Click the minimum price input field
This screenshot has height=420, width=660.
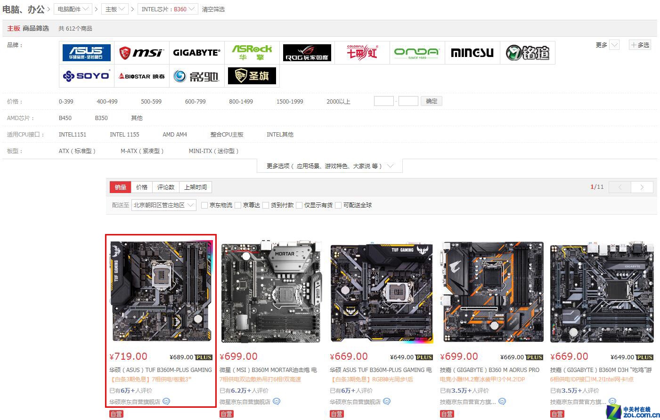(384, 101)
